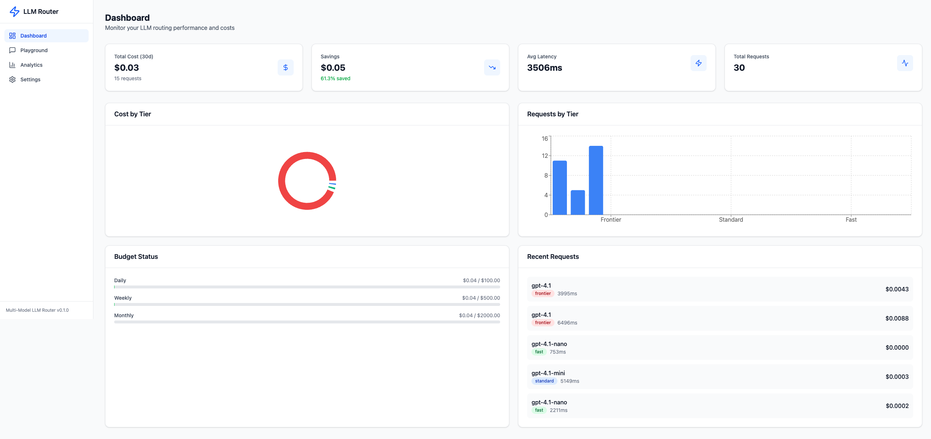Click the Frontier axis label
931x439 pixels.
point(611,219)
